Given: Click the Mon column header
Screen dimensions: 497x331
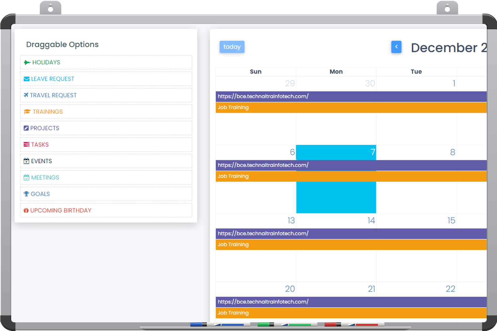Looking at the screenshot, I should (336, 72).
